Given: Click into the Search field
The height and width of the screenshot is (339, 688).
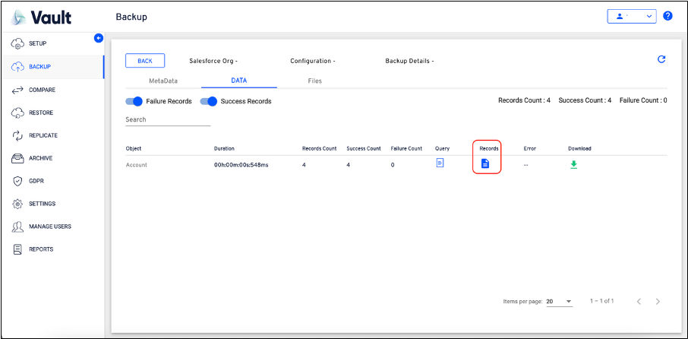Looking at the screenshot, I should tap(167, 119).
